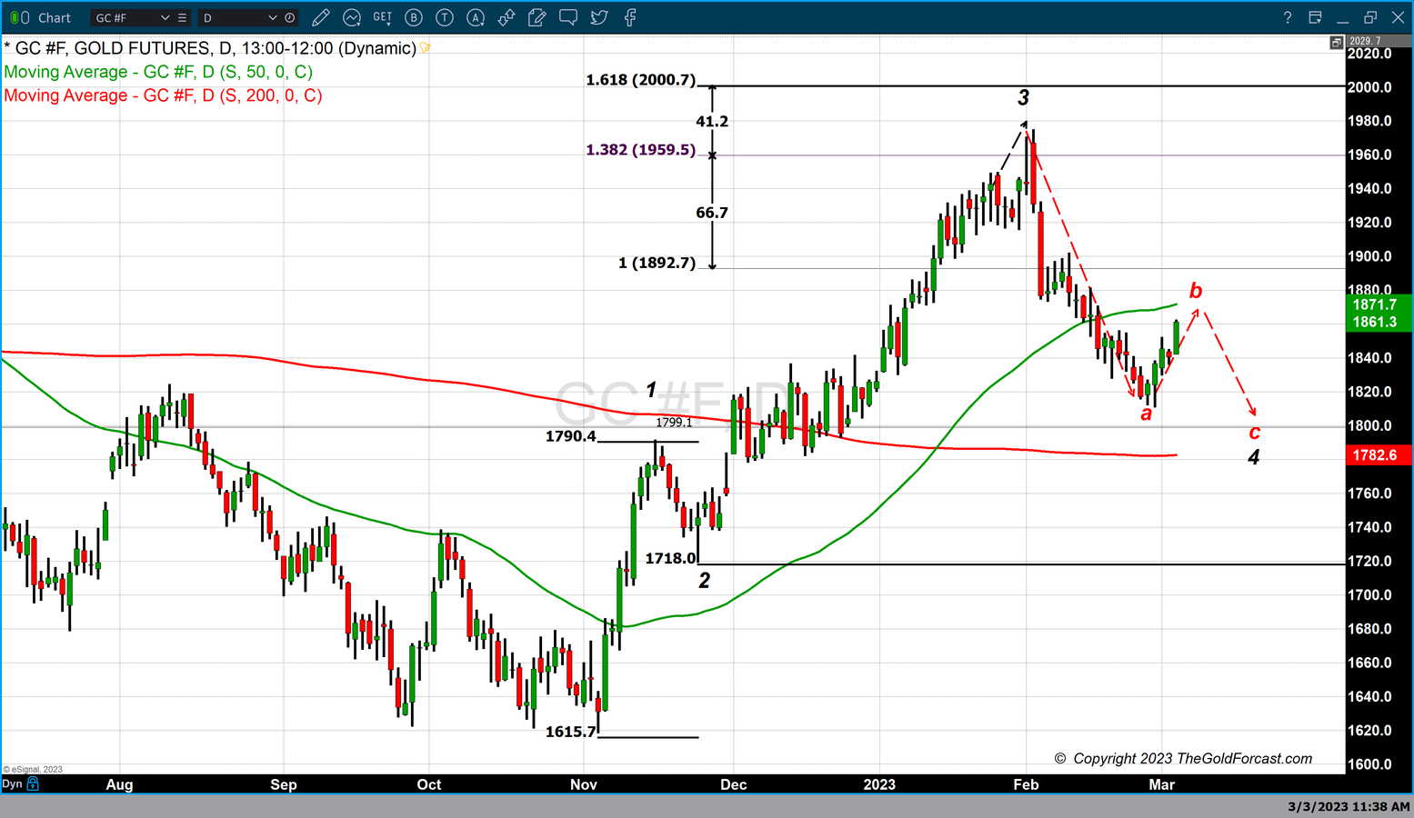Share the chart on Twitter
The image size is (1414, 818).
point(599,17)
